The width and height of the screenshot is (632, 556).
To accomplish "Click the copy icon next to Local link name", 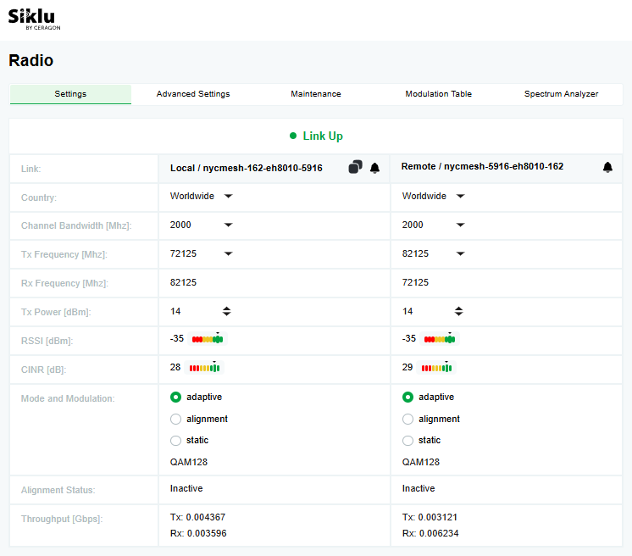I will [355, 168].
